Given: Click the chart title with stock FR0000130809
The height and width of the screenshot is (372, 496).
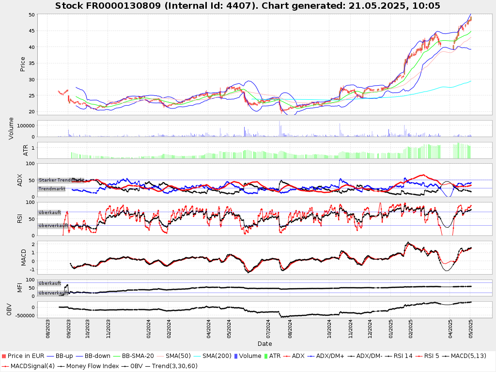Looking at the screenshot, I should tap(248, 6).
